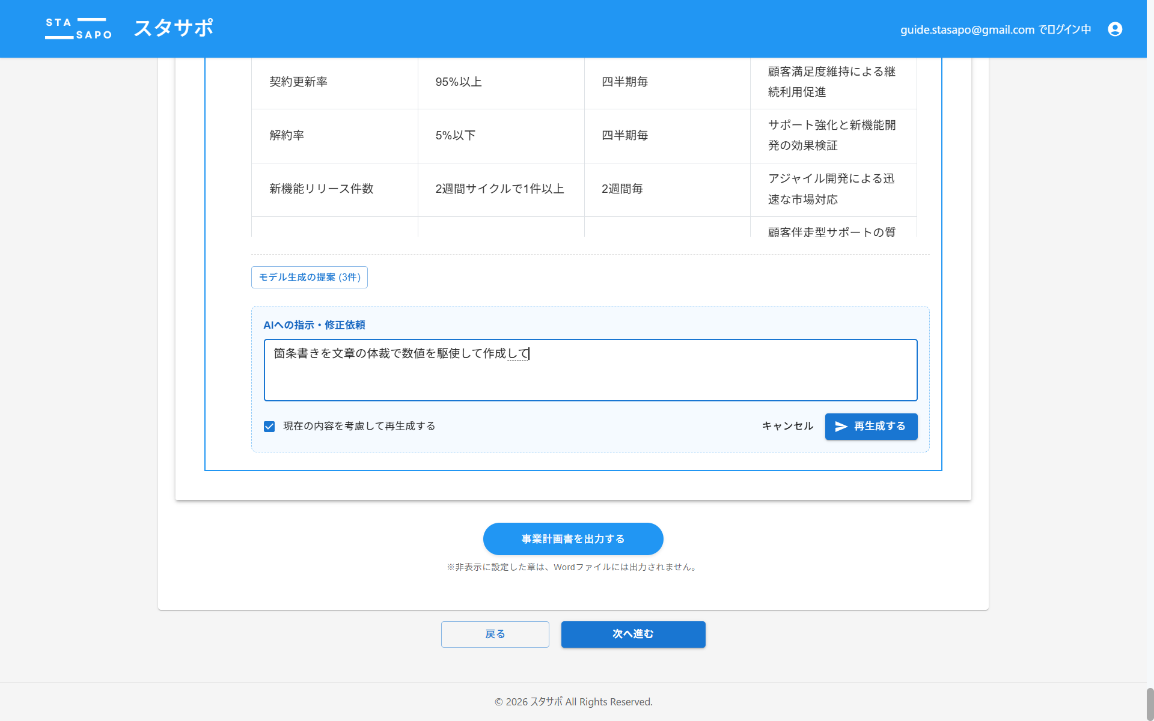The height and width of the screenshot is (721, 1154).
Task: Click the AIへの指示・修正依頼 text field
Action: (x=590, y=370)
